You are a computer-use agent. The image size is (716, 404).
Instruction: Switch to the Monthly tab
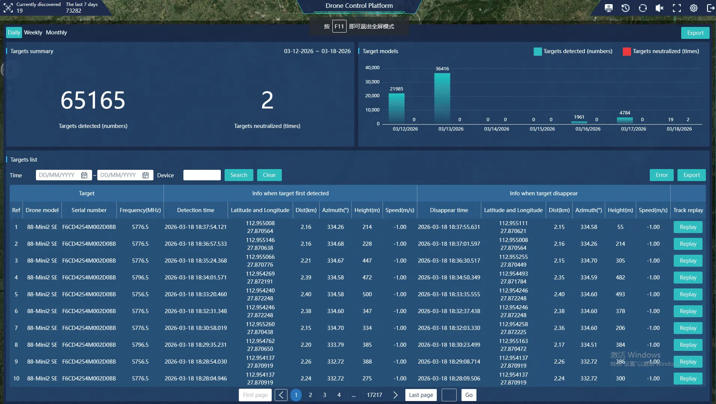[57, 33]
